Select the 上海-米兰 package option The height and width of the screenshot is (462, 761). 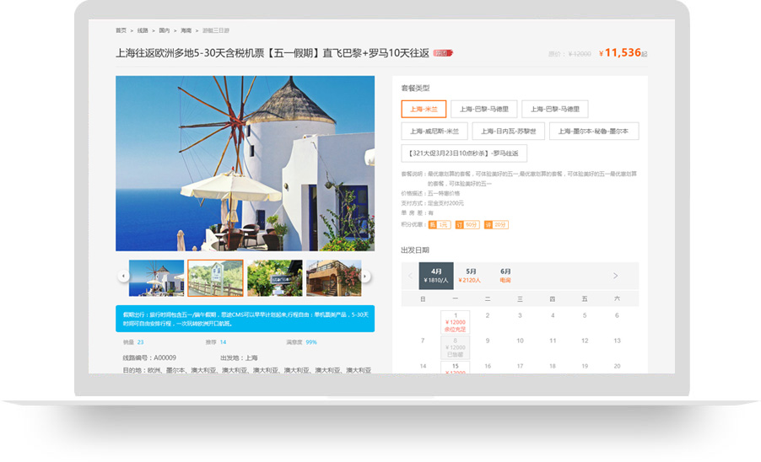(424, 109)
